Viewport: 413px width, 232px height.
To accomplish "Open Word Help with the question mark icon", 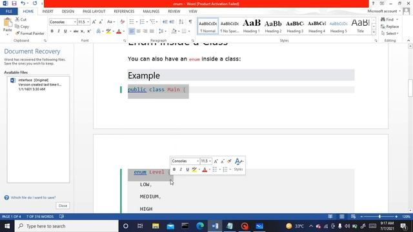I will [x=373, y=3].
